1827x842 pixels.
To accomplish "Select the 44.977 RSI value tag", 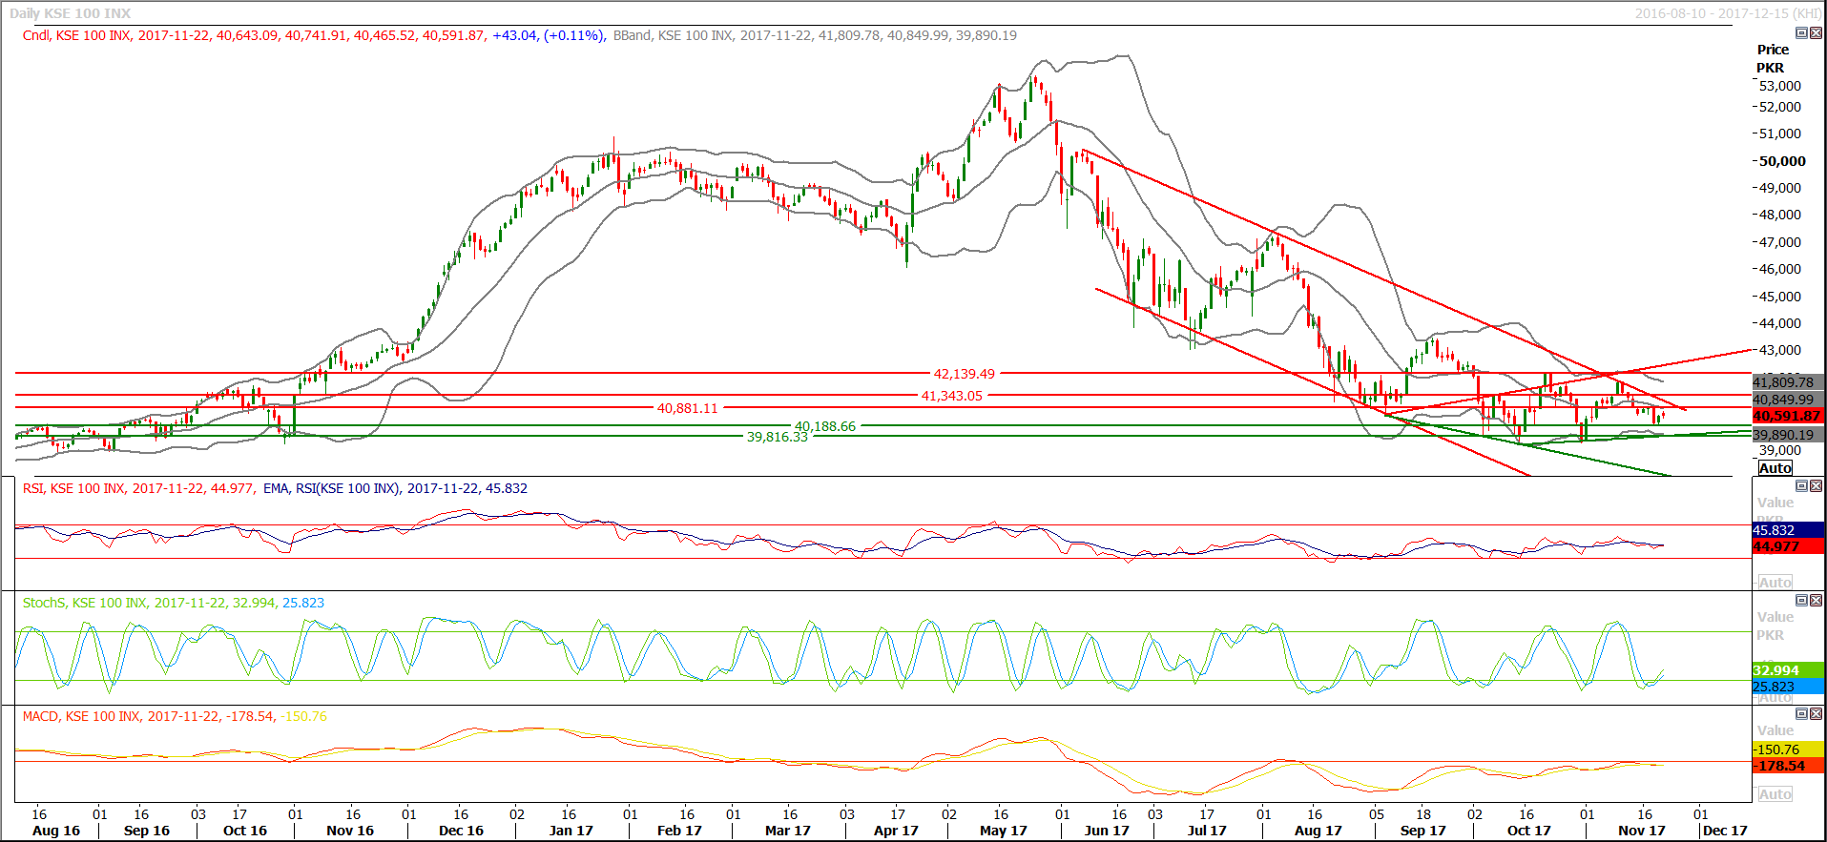I will coord(1788,546).
